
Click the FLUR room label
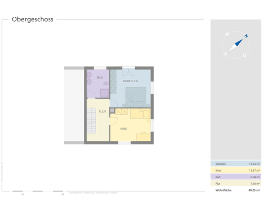103,111
